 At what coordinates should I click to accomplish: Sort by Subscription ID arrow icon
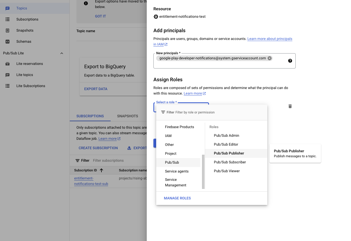(101, 170)
